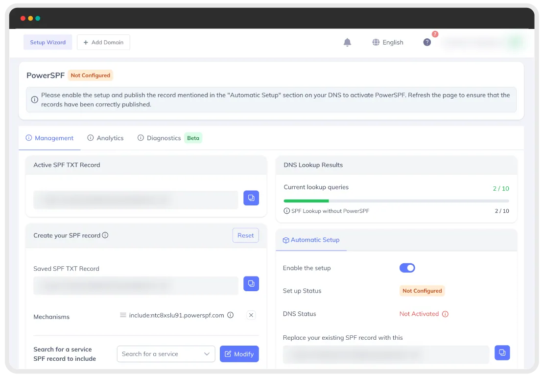
Task: Copy the Active SPF TXT Record
Action: [251, 198]
